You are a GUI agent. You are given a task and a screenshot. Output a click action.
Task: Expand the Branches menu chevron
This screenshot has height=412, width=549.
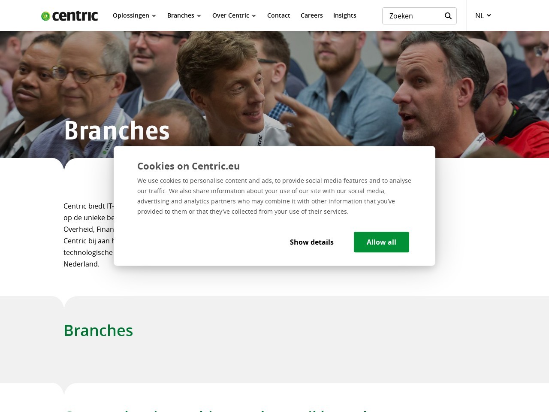[199, 16]
